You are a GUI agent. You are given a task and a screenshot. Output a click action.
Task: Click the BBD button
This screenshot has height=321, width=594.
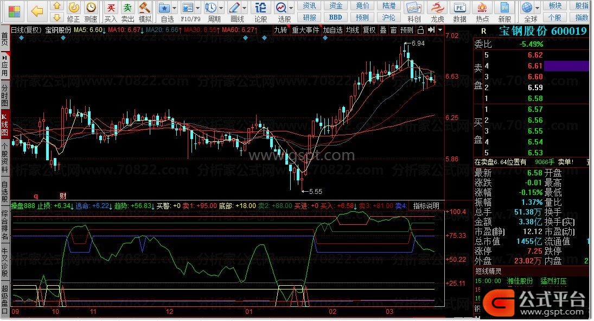tap(336, 17)
